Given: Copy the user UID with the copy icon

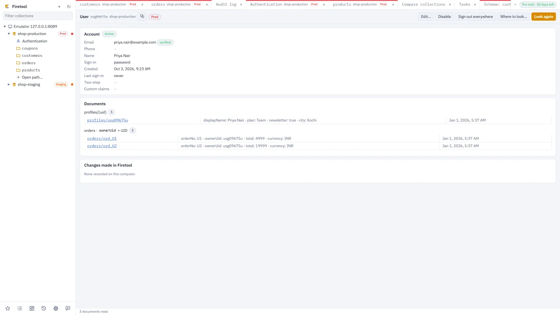Looking at the screenshot, I should pyautogui.click(x=142, y=16).
